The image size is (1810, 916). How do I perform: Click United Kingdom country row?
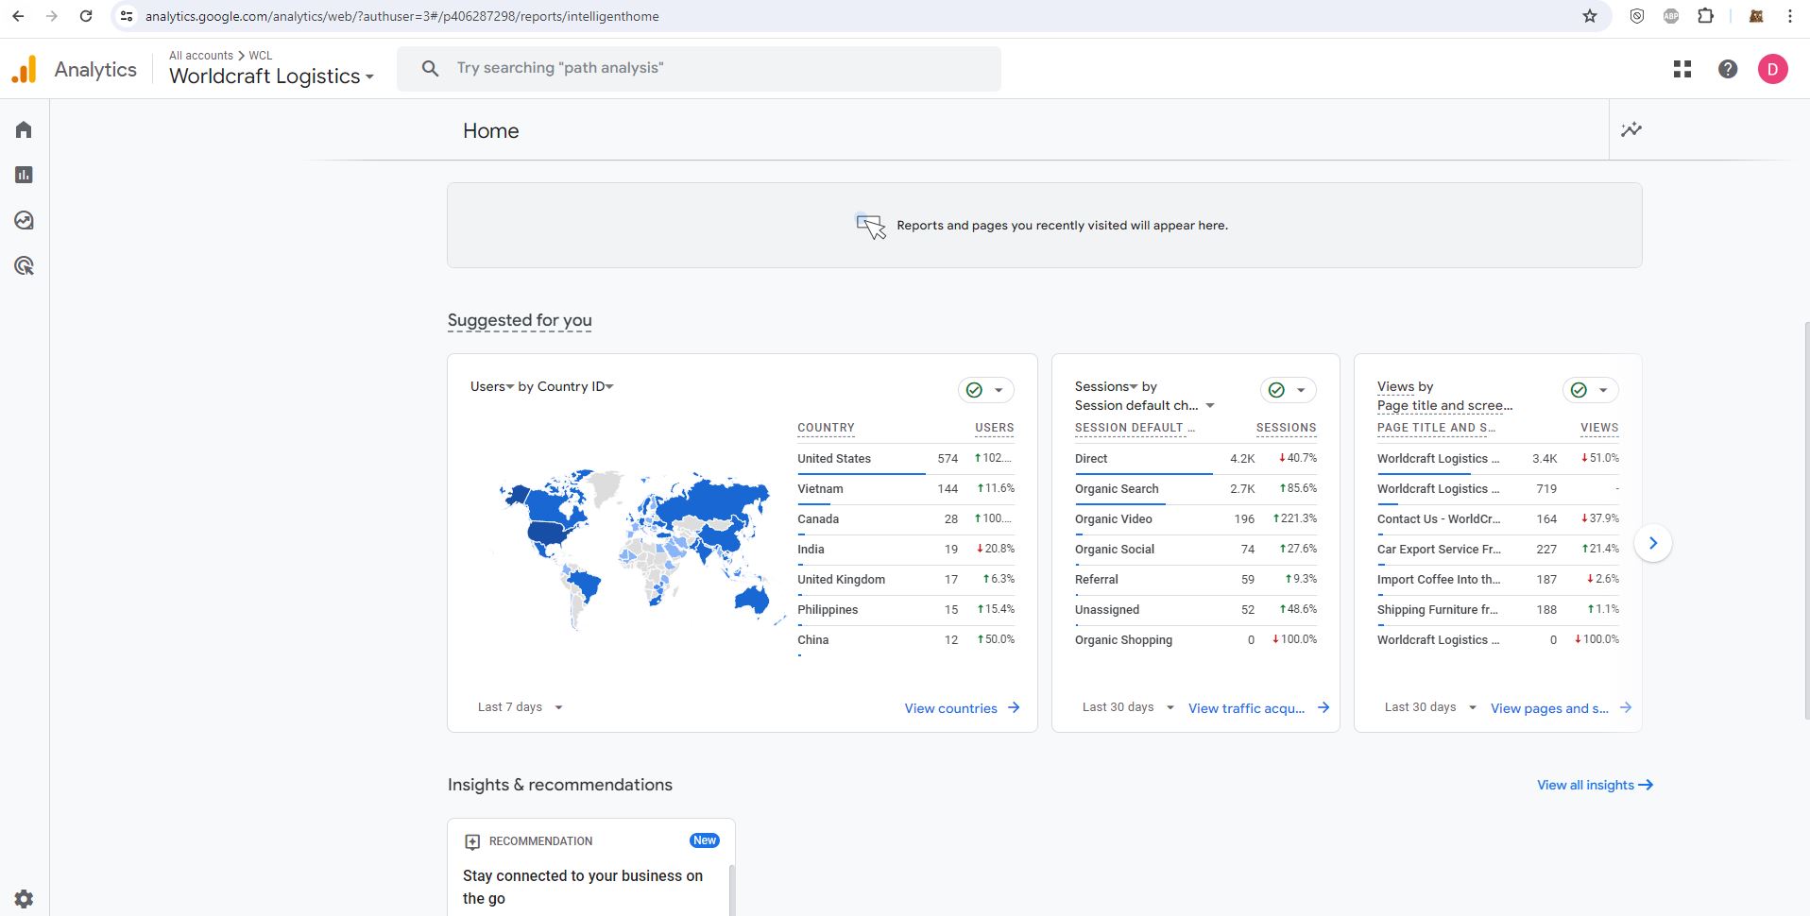tap(905, 580)
